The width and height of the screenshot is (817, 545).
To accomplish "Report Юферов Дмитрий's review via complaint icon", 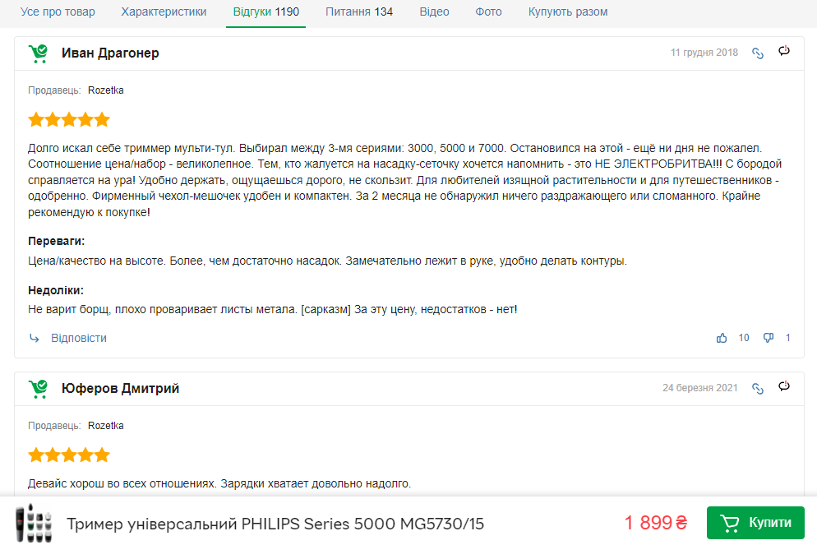I will pyautogui.click(x=784, y=387).
